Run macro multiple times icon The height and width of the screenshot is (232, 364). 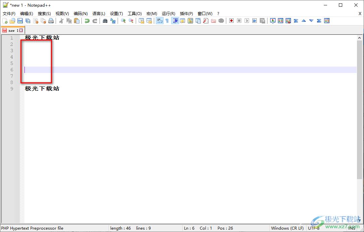(x=255, y=21)
